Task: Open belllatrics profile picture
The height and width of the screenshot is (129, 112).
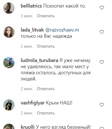Action: [x=9, y=8]
